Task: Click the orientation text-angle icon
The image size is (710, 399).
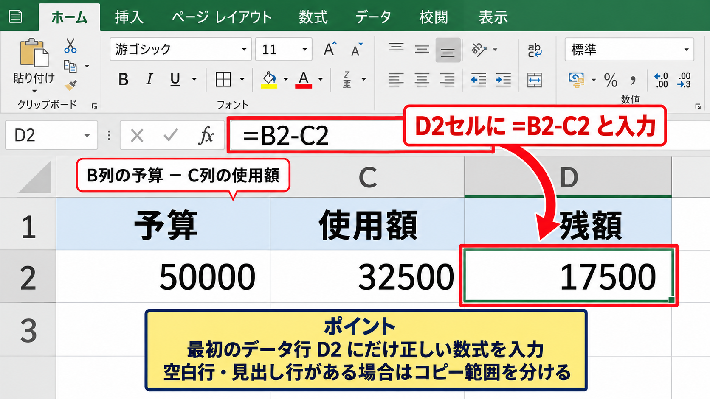Action: click(x=479, y=50)
